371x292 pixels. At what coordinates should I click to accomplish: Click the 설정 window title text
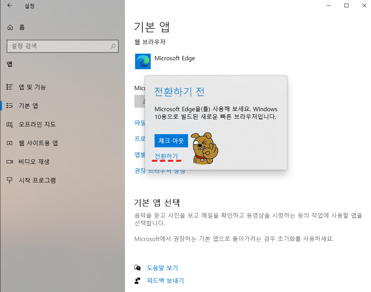coord(30,6)
